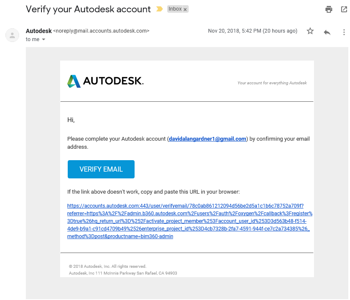Expand recipient details arrow next to 'to me'

[44, 39]
